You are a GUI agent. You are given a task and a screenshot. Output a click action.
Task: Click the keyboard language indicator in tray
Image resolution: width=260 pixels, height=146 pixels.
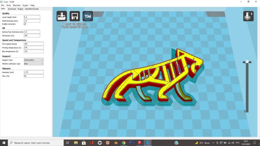coord(238,143)
